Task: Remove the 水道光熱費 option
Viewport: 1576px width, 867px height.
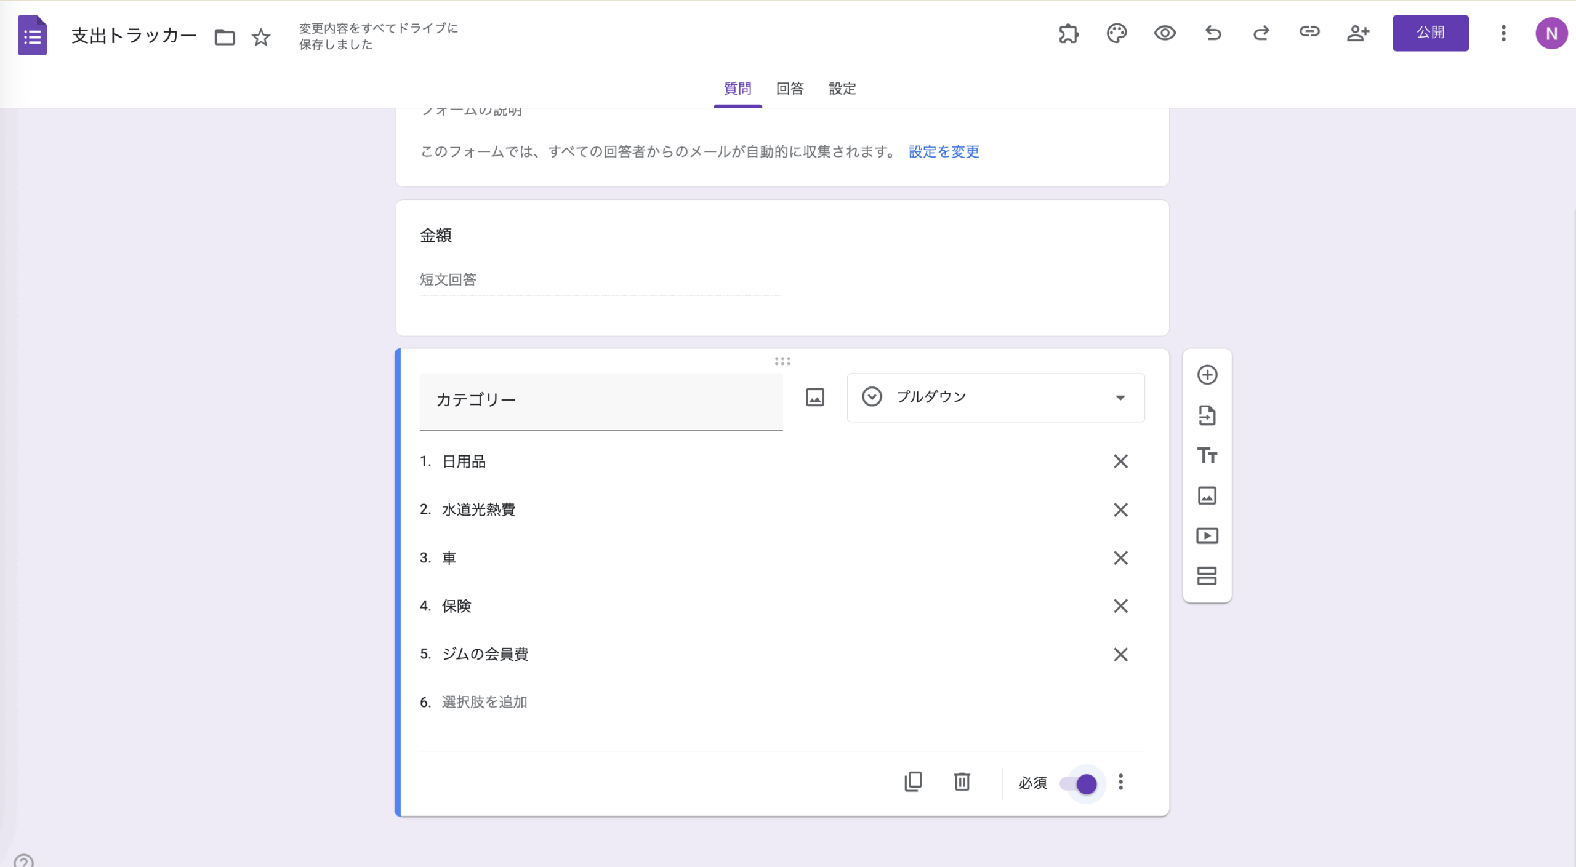Action: [x=1120, y=509]
